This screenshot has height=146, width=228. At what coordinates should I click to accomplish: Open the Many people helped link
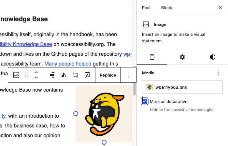coord(68,64)
